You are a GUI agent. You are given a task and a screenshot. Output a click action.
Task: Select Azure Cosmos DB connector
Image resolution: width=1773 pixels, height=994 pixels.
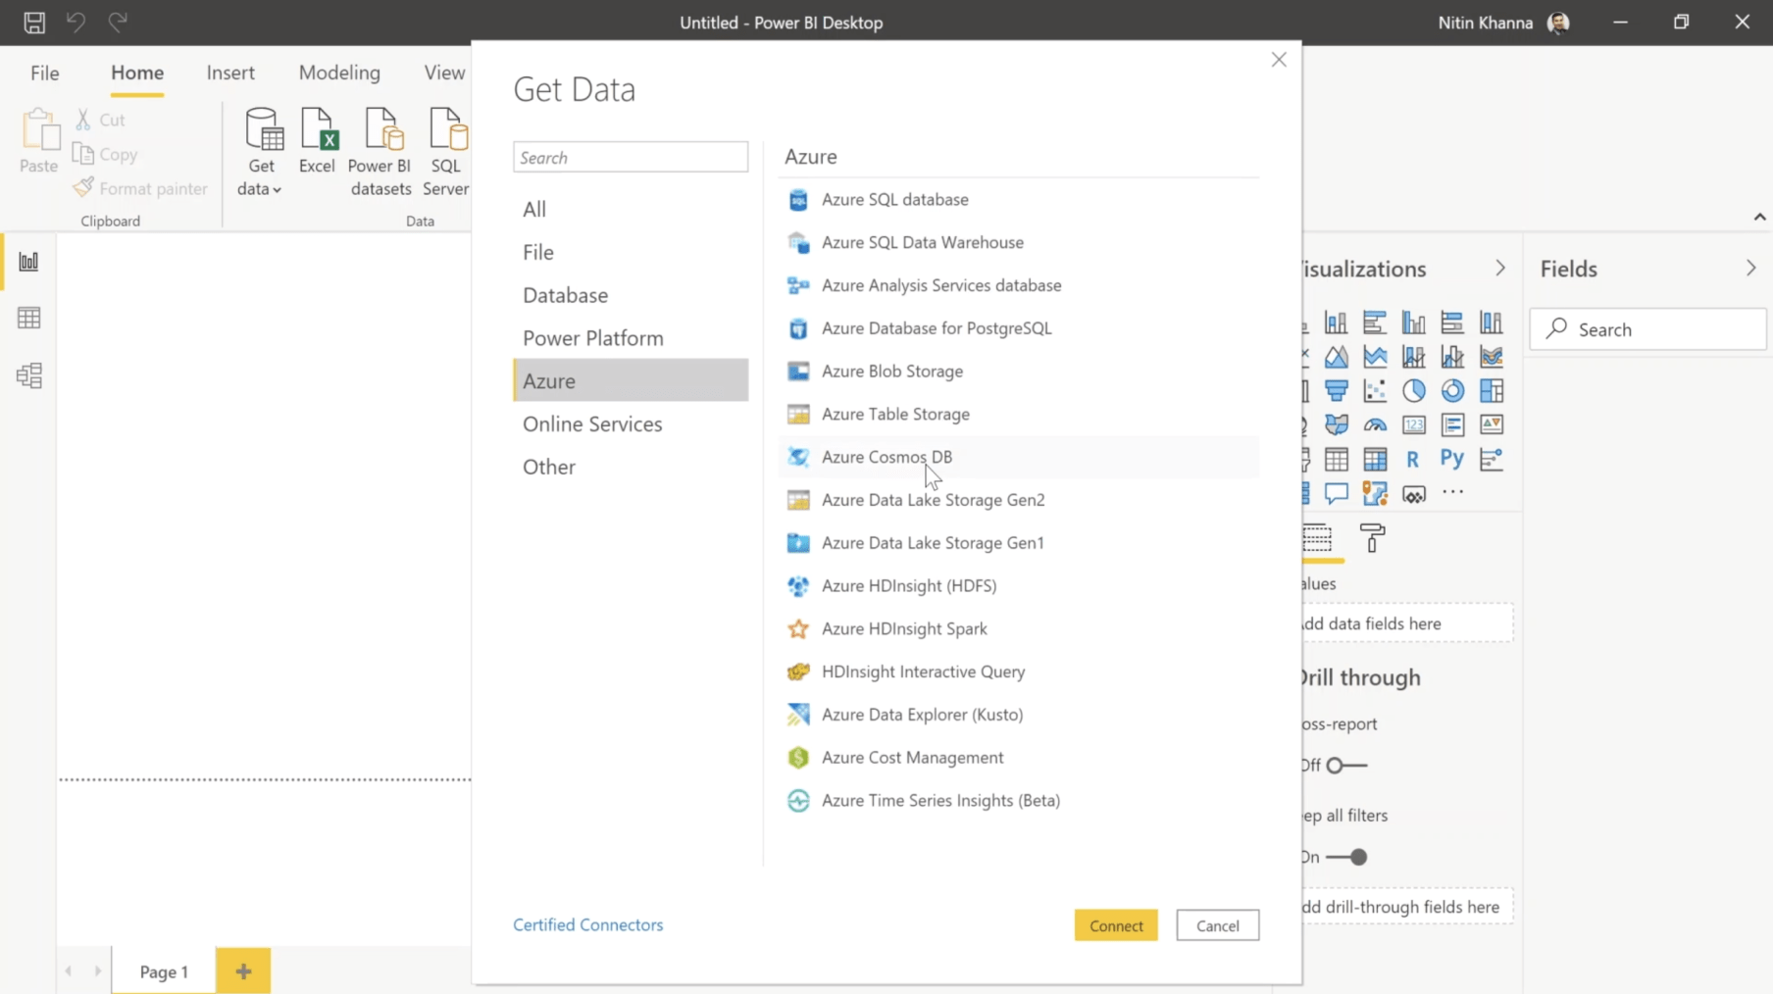[x=1019, y=457]
